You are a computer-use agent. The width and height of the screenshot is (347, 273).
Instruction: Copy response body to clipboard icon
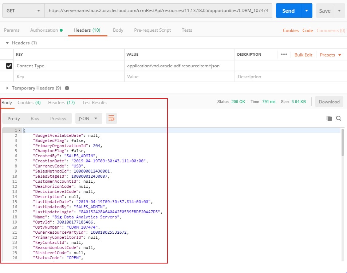click(329, 118)
